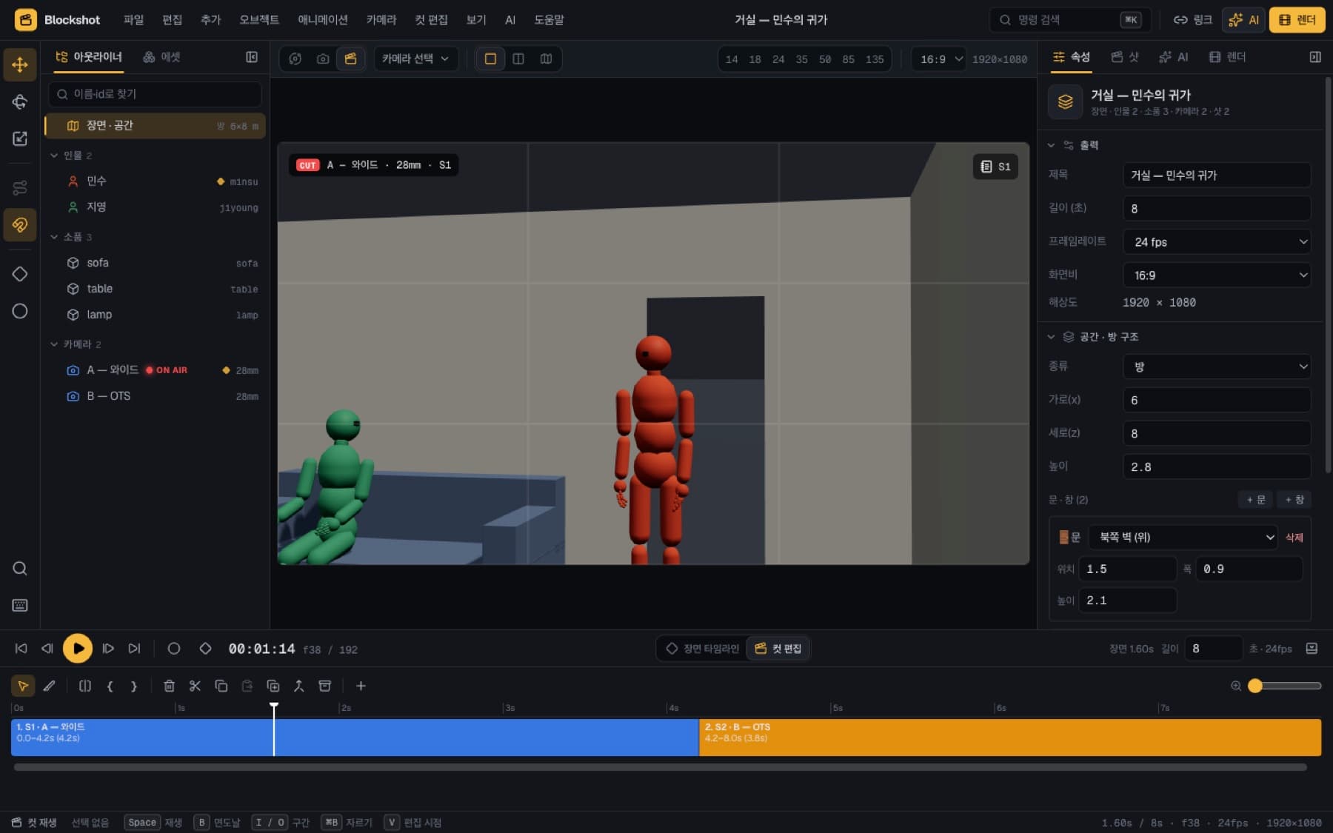Screen dimensions: 1333x833
Task: Toggle three-panel viewport layout
Action: coord(546,58)
